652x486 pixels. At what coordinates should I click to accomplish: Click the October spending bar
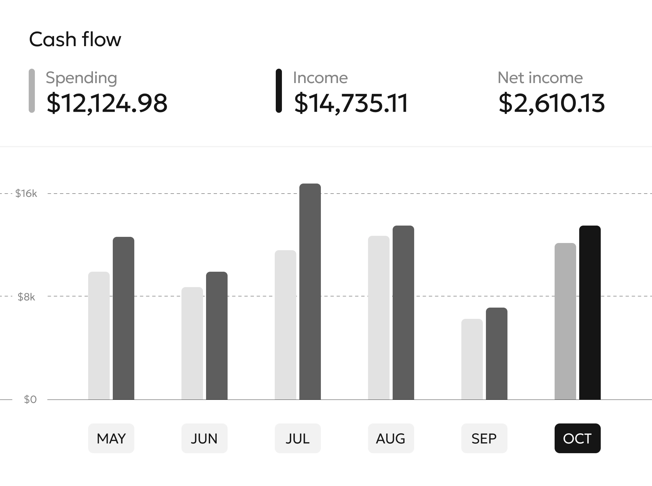tap(565, 321)
